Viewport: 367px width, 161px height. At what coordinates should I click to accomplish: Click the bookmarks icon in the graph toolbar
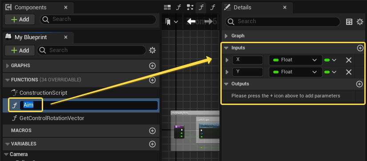click(168, 22)
